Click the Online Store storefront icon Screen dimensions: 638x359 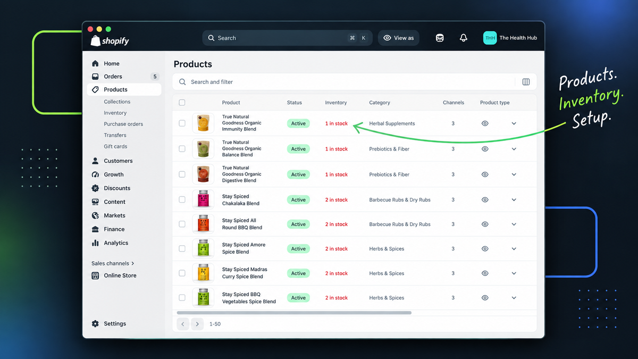(x=95, y=275)
